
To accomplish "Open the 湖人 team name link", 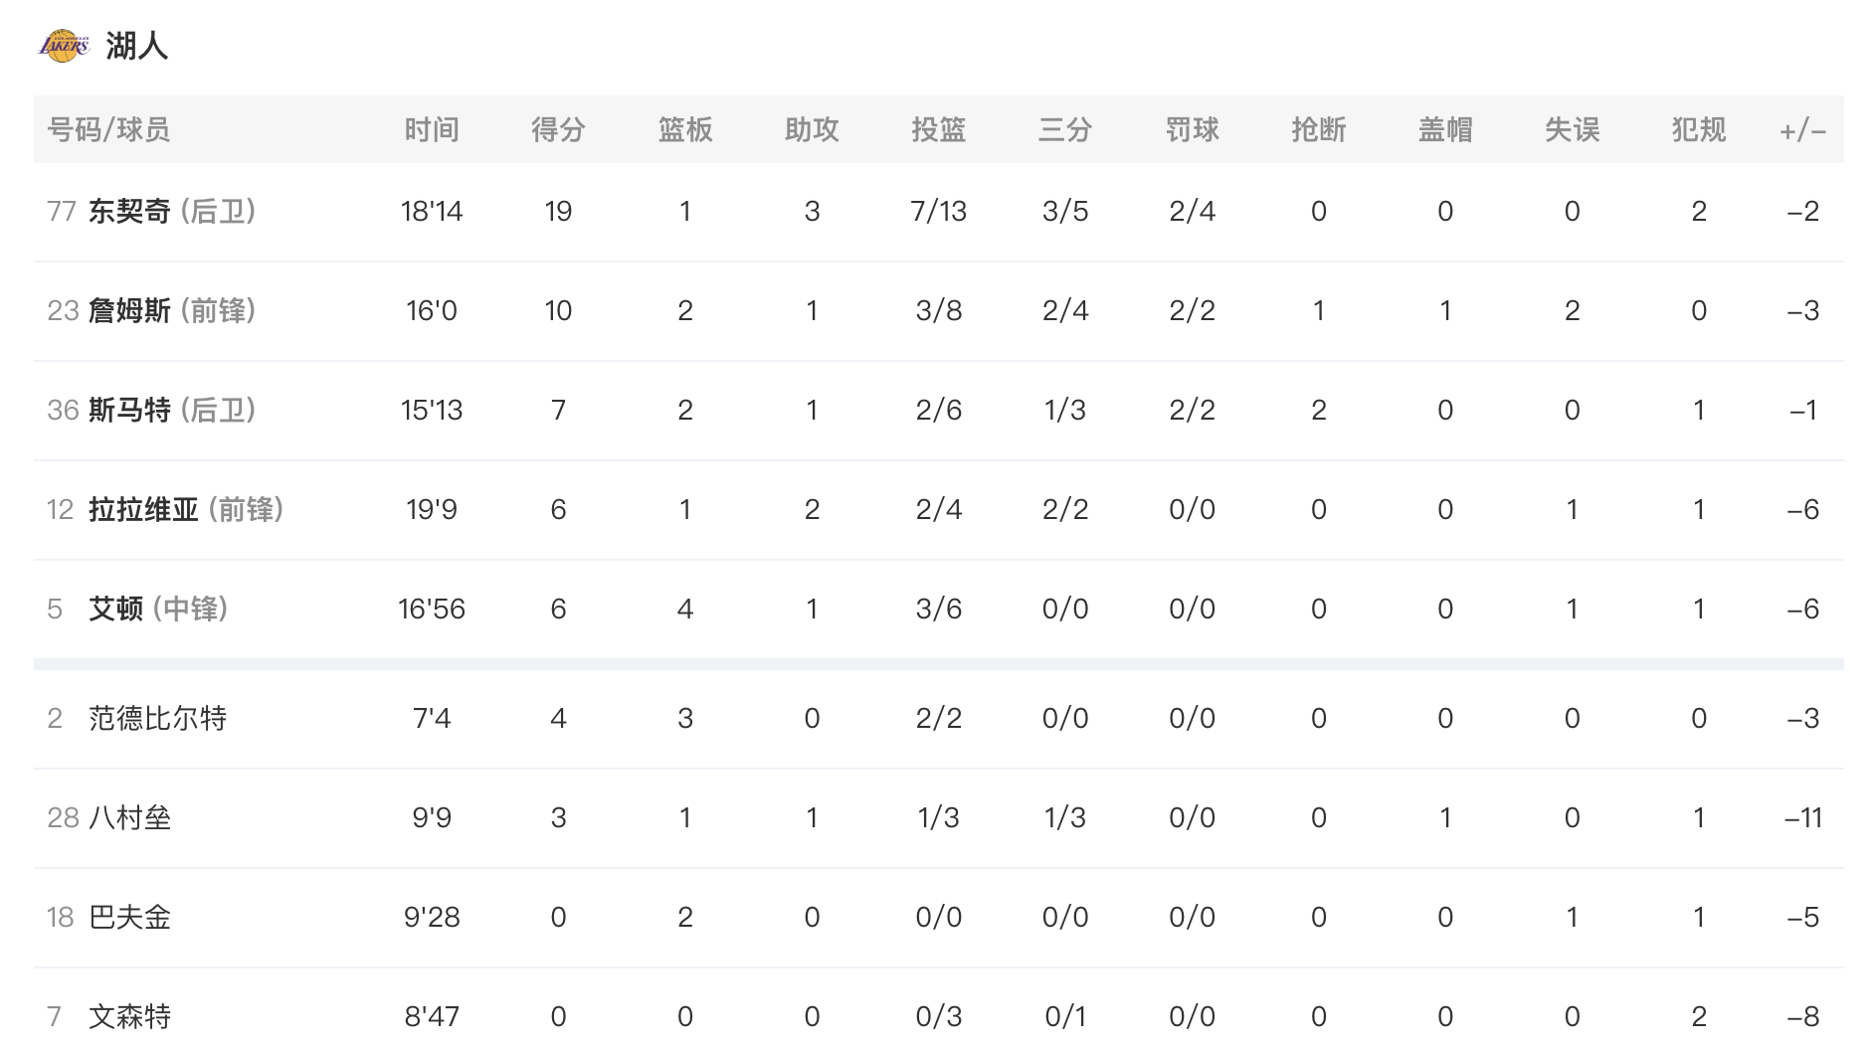I will click(137, 46).
